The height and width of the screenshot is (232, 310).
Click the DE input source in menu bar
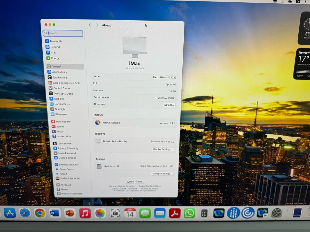[298, 1]
